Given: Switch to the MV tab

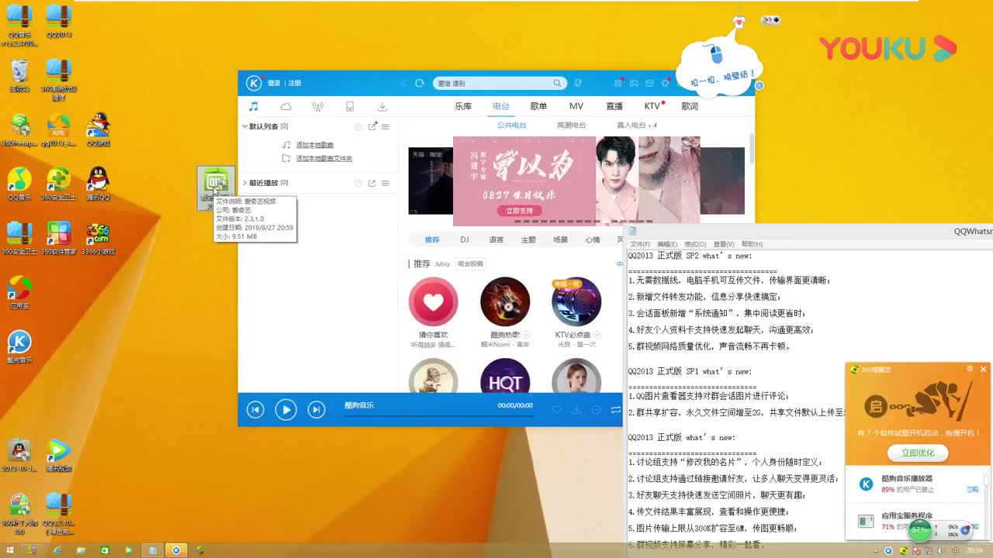Looking at the screenshot, I should [x=576, y=106].
